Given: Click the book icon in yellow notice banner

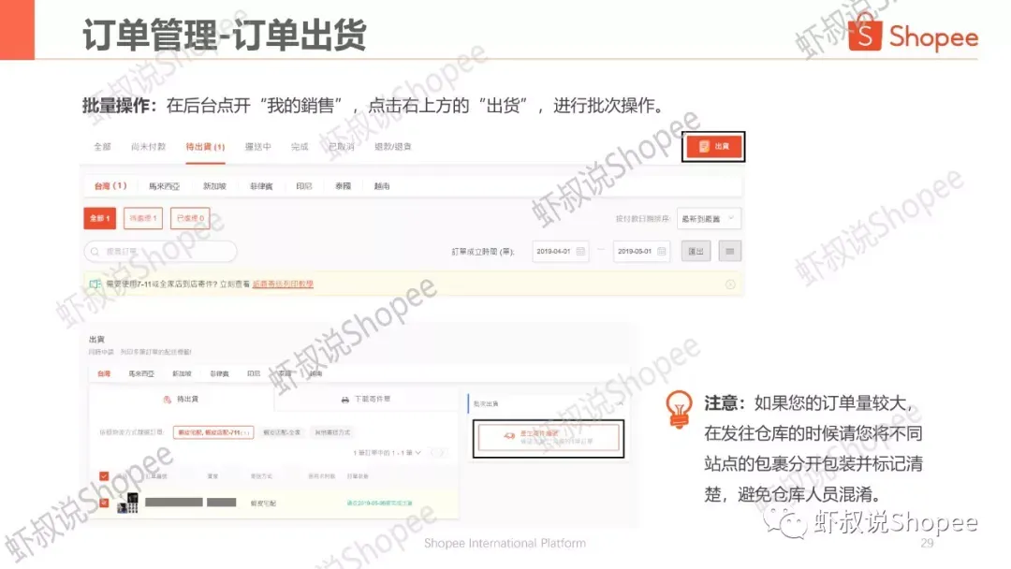Looking at the screenshot, I should point(95,284).
